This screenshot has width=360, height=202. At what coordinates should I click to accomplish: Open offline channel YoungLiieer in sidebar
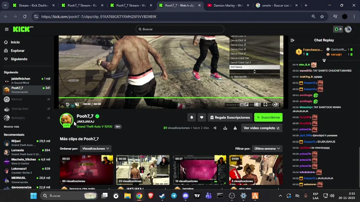tap(27, 109)
